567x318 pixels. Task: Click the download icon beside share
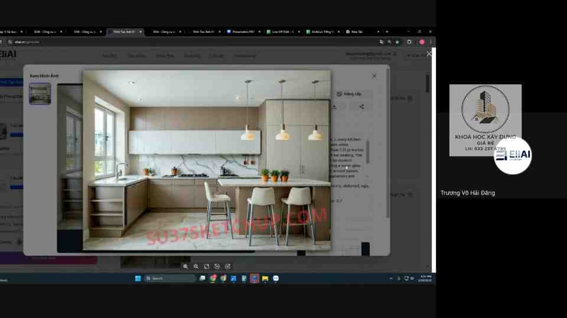point(334,107)
